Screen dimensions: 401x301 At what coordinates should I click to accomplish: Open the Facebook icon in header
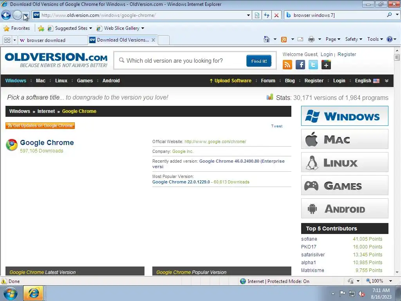[x=300, y=65]
